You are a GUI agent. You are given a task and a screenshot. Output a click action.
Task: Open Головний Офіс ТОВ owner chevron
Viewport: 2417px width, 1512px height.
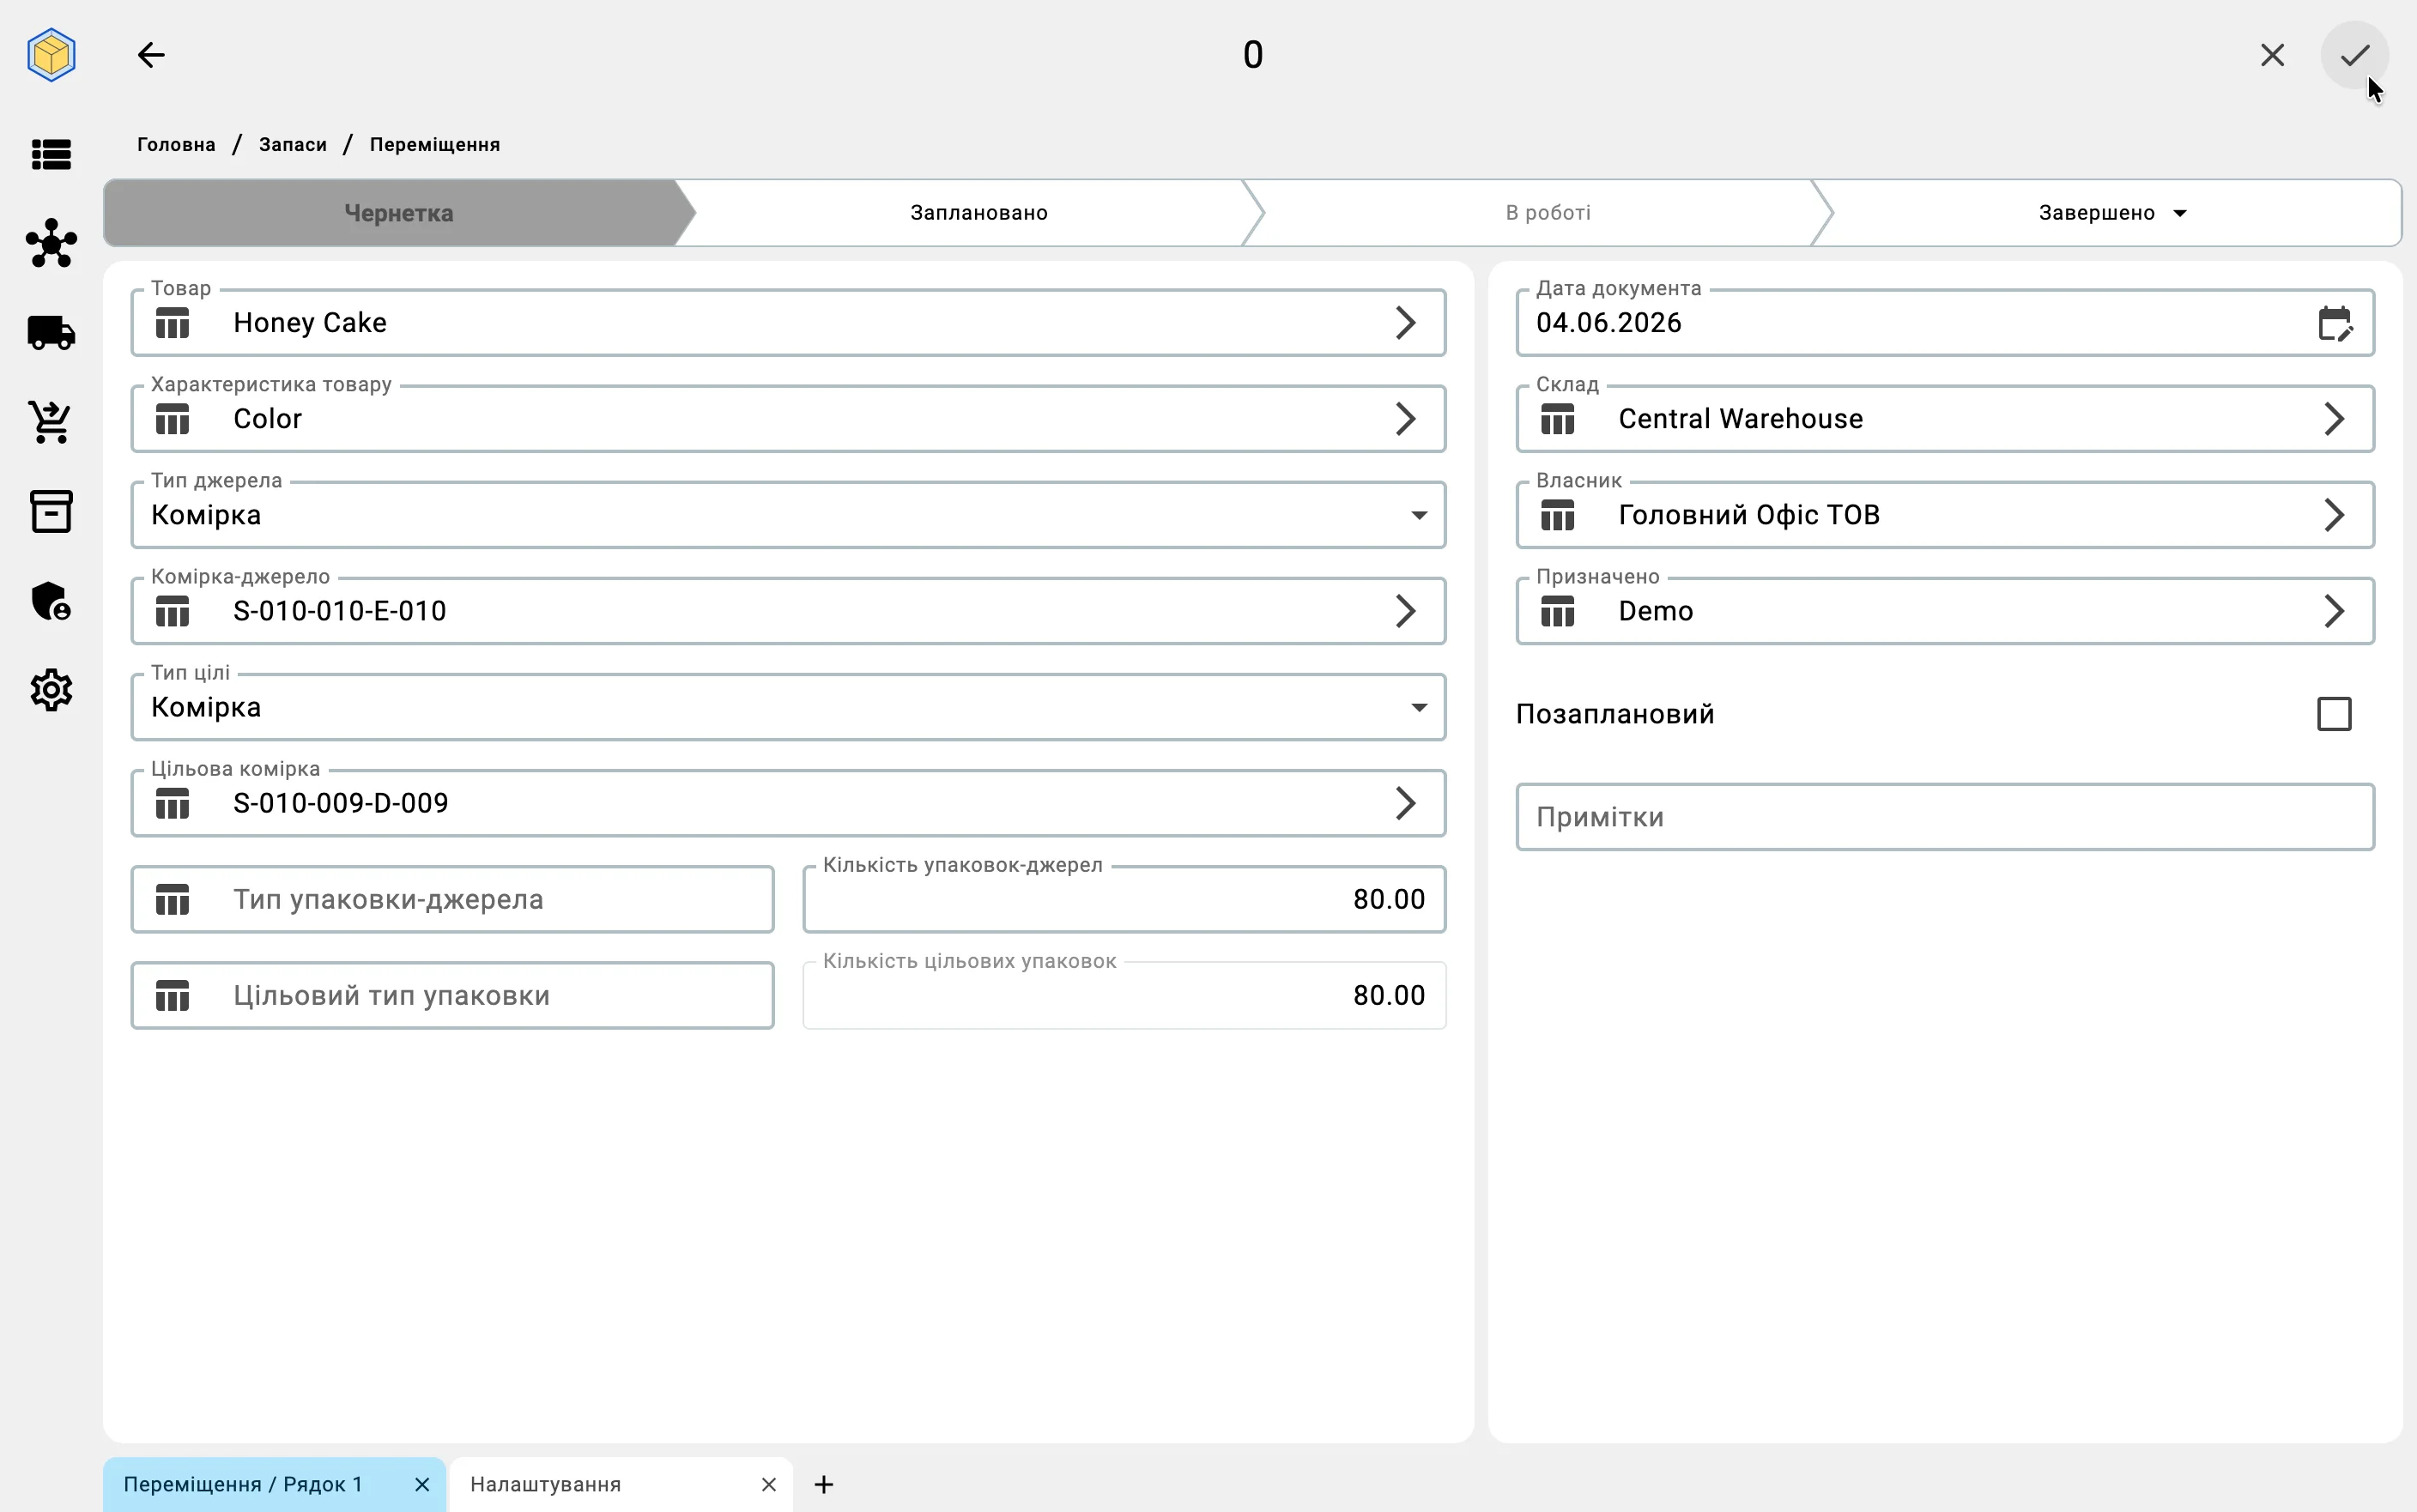tap(2333, 515)
